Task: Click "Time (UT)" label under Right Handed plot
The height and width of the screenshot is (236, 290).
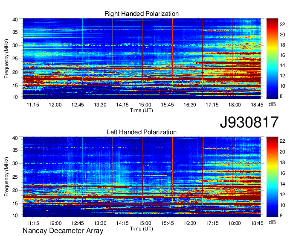Action: click(x=142, y=110)
